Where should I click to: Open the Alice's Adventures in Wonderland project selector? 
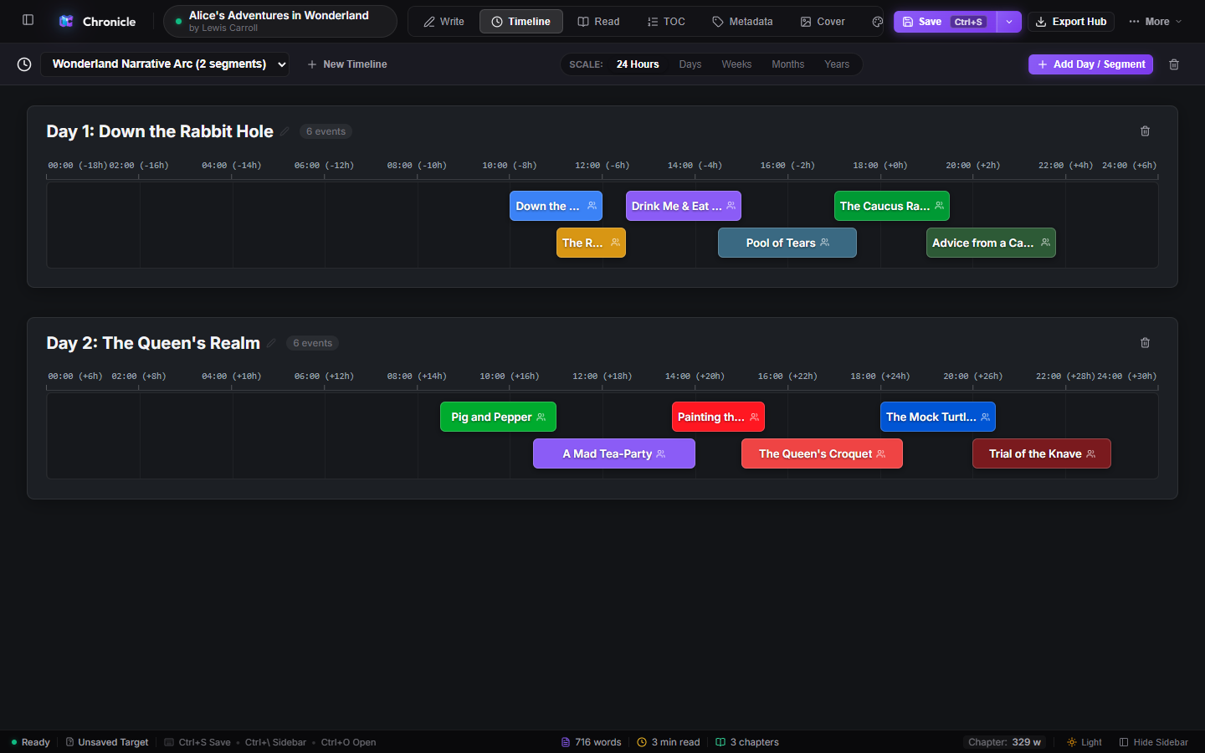tap(279, 22)
